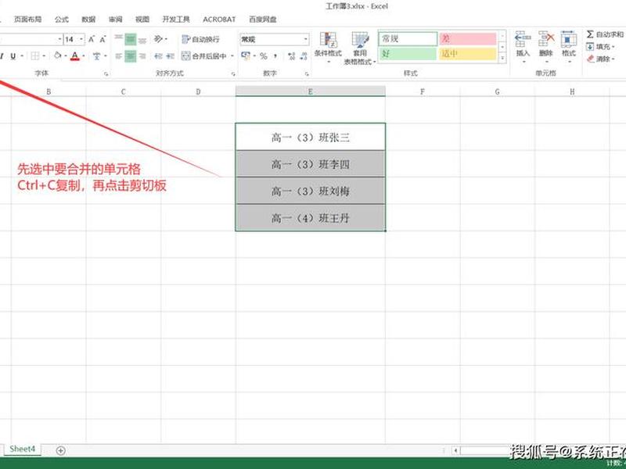Viewport: 626px width, 469px height.
Task: Open the 公式 ribbon tab
Action: (x=62, y=19)
